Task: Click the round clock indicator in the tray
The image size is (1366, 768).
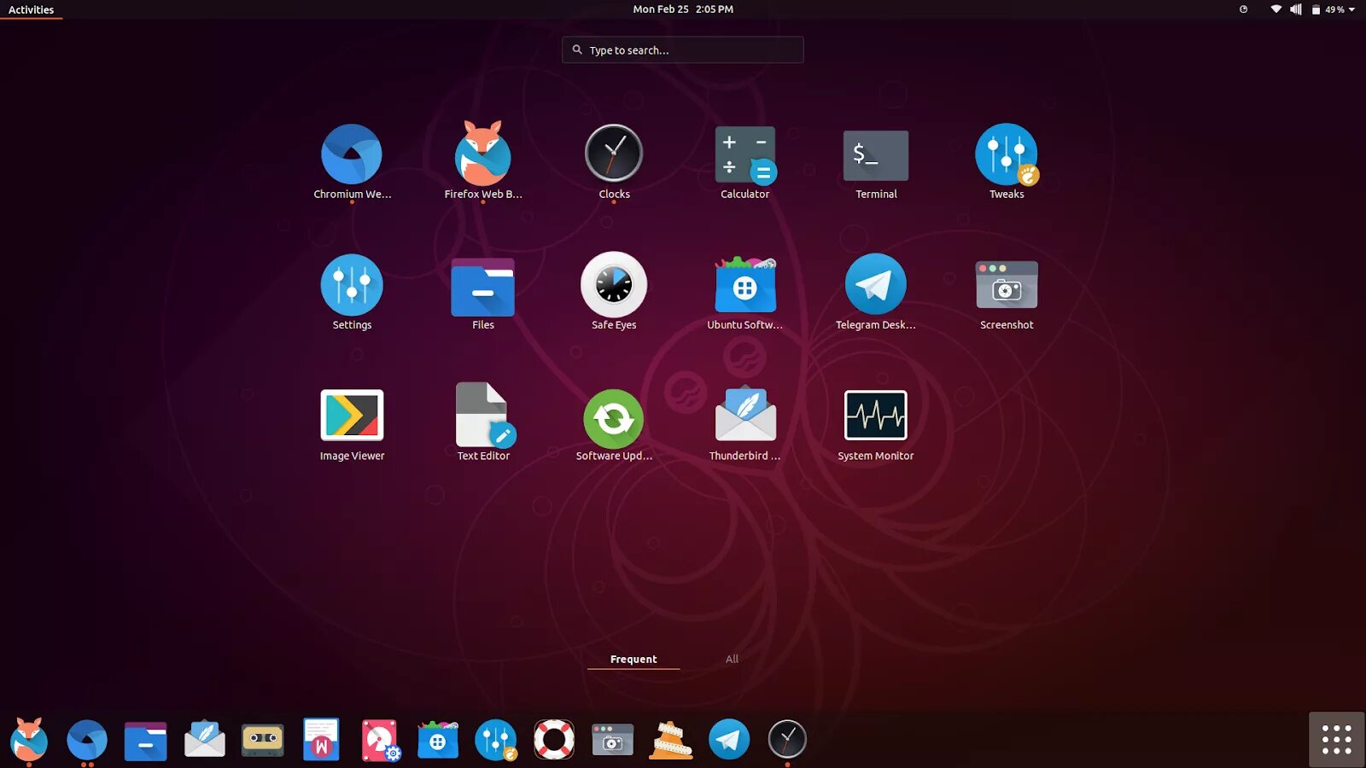Action: [1244, 9]
